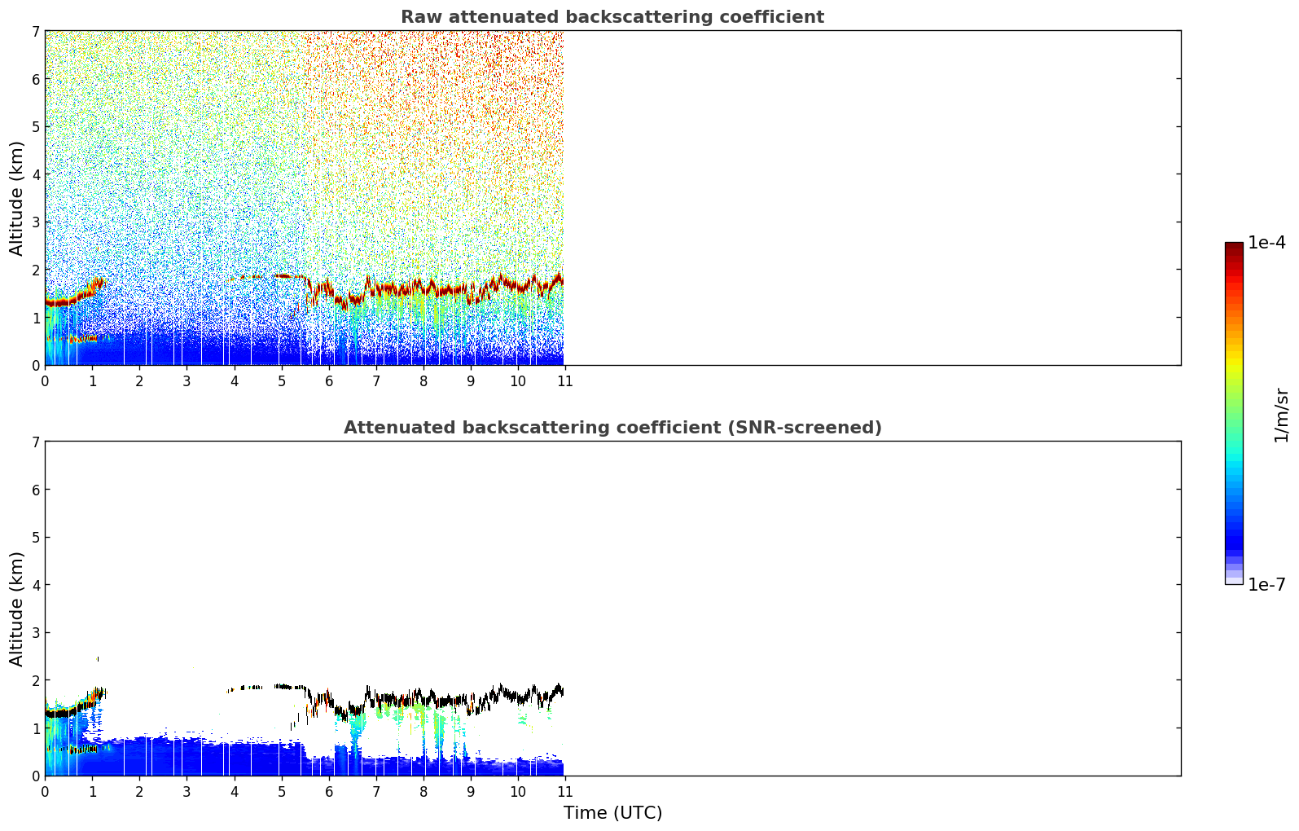Click altitude tick '4' on the raw plot
Viewport: 1299px width, 831px height.
pyautogui.click(x=36, y=174)
